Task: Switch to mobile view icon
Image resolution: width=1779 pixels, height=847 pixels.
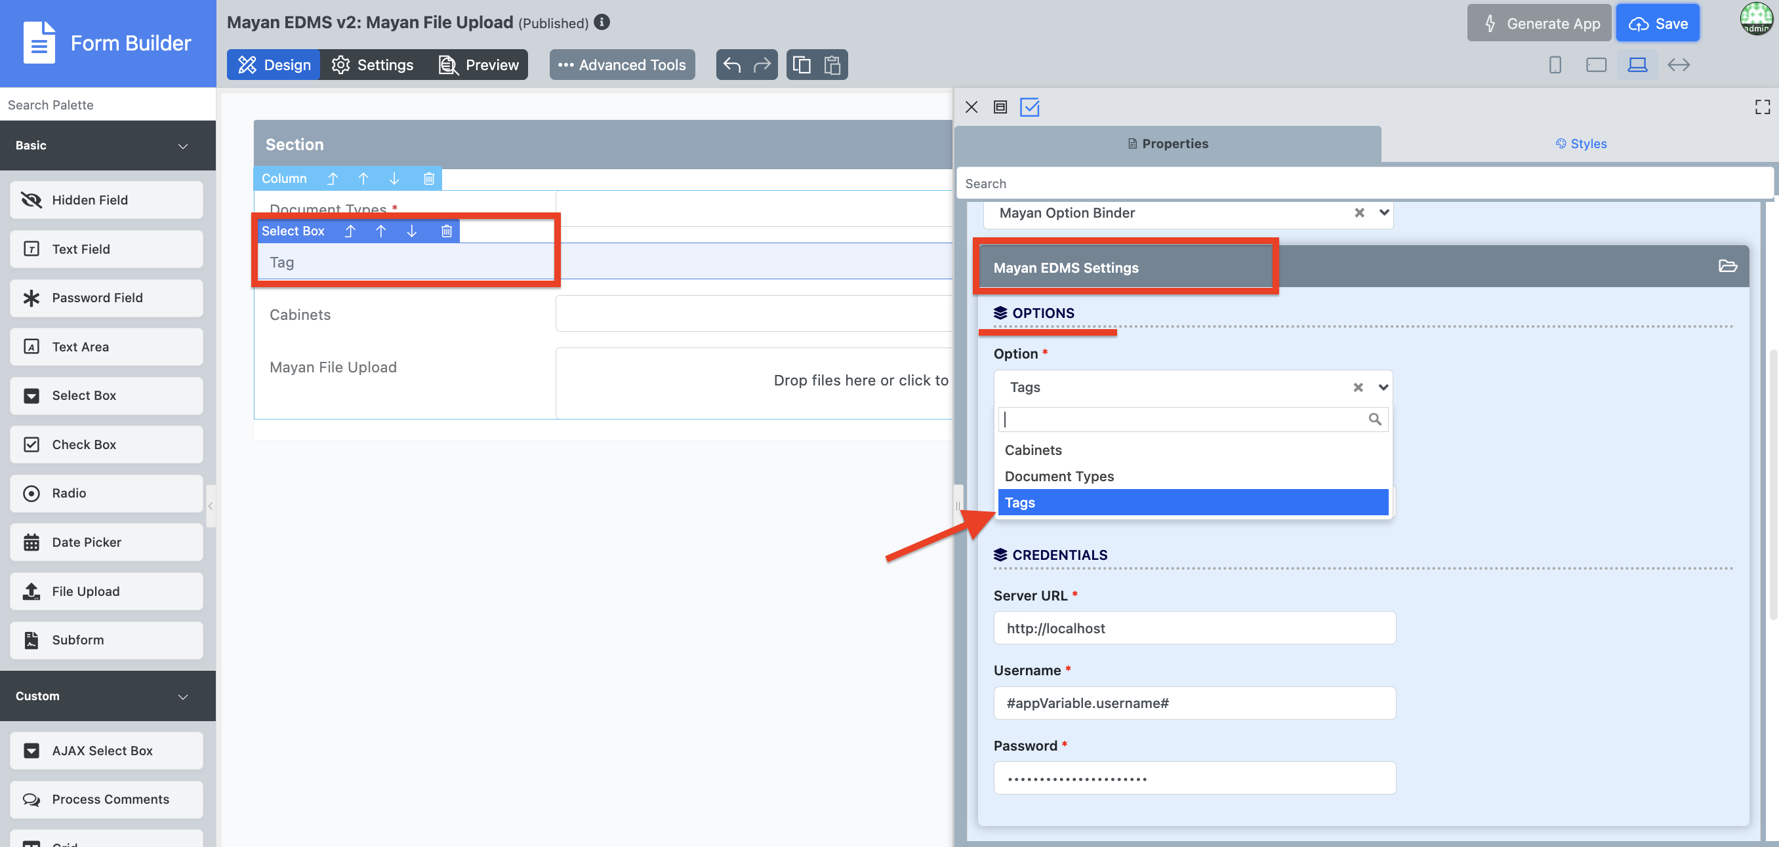Action: 1555,65
